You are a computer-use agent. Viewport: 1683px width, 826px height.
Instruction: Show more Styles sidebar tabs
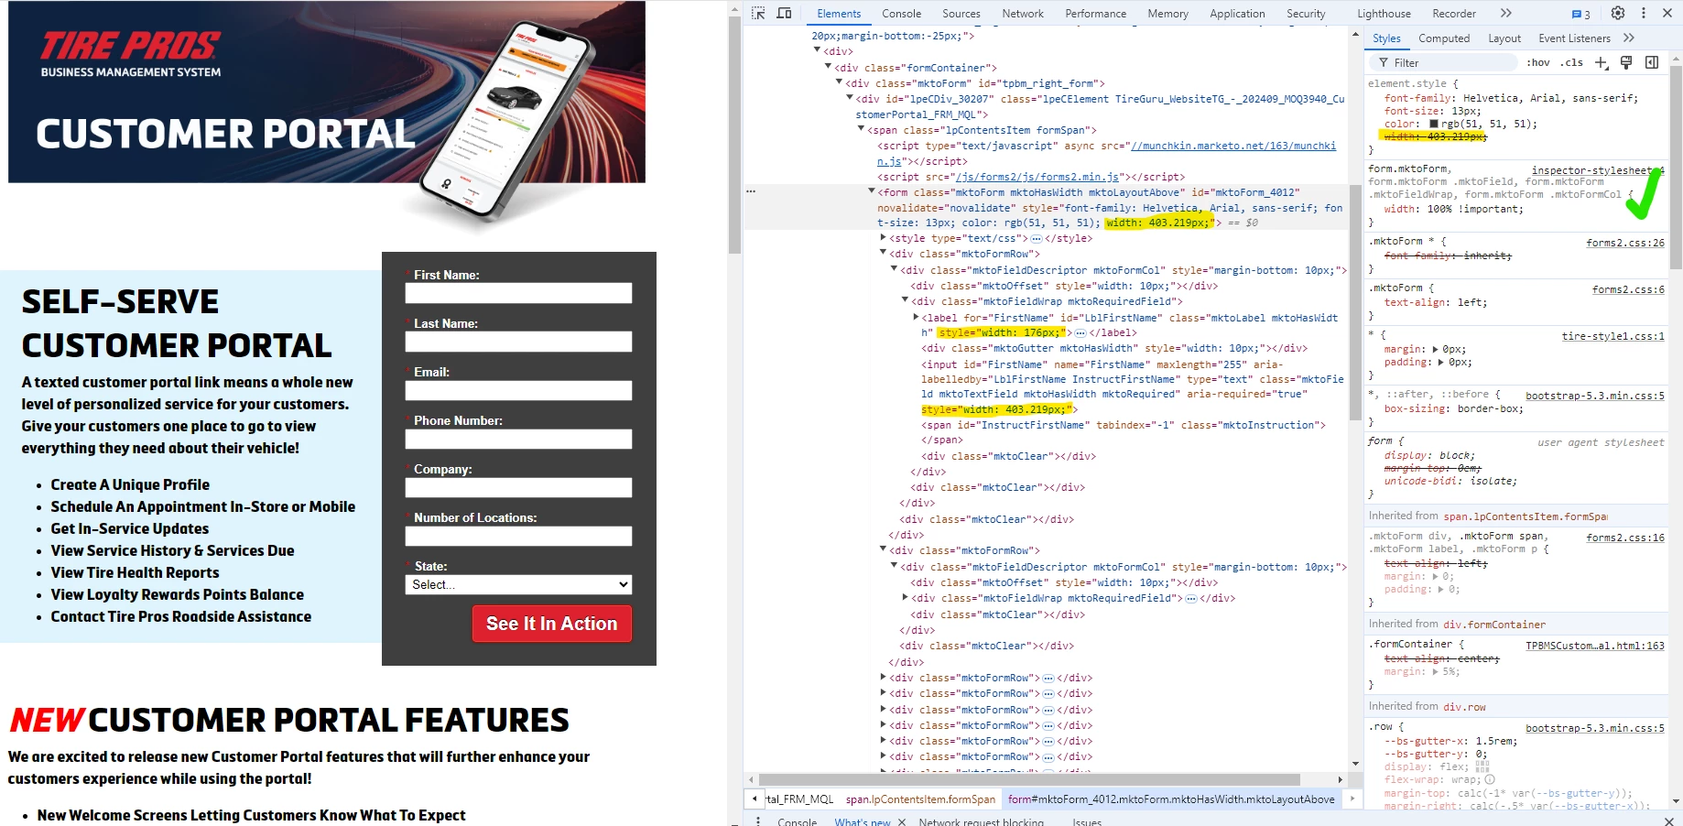click(x=1628, y=38)
